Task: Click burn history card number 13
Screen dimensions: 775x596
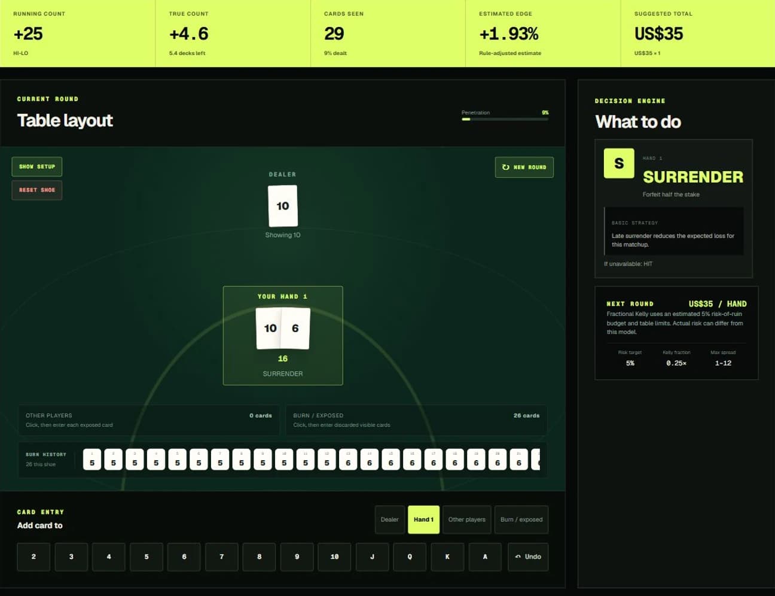Action: (x=348, y=460)
